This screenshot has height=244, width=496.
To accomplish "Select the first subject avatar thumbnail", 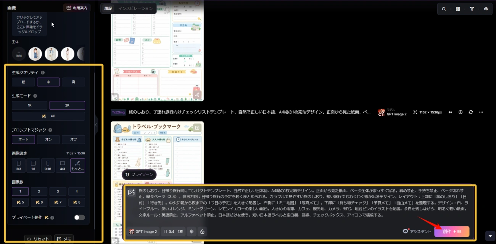I will coord(35,54).
